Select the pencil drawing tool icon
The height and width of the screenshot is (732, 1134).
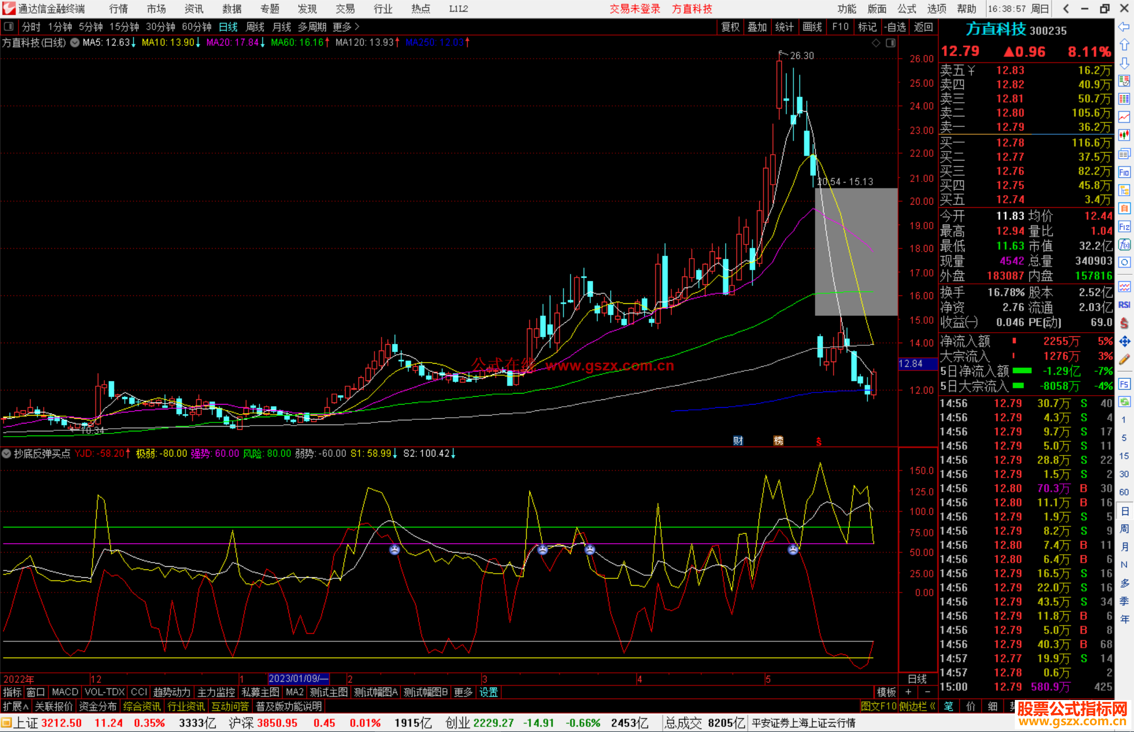coord(1124,359)
